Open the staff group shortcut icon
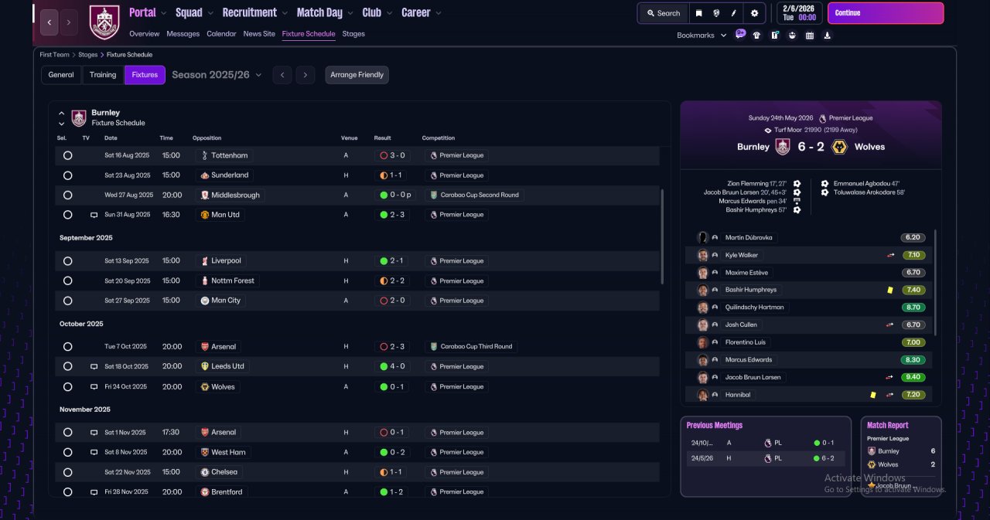Screen dimensions: 990x520 792,35
